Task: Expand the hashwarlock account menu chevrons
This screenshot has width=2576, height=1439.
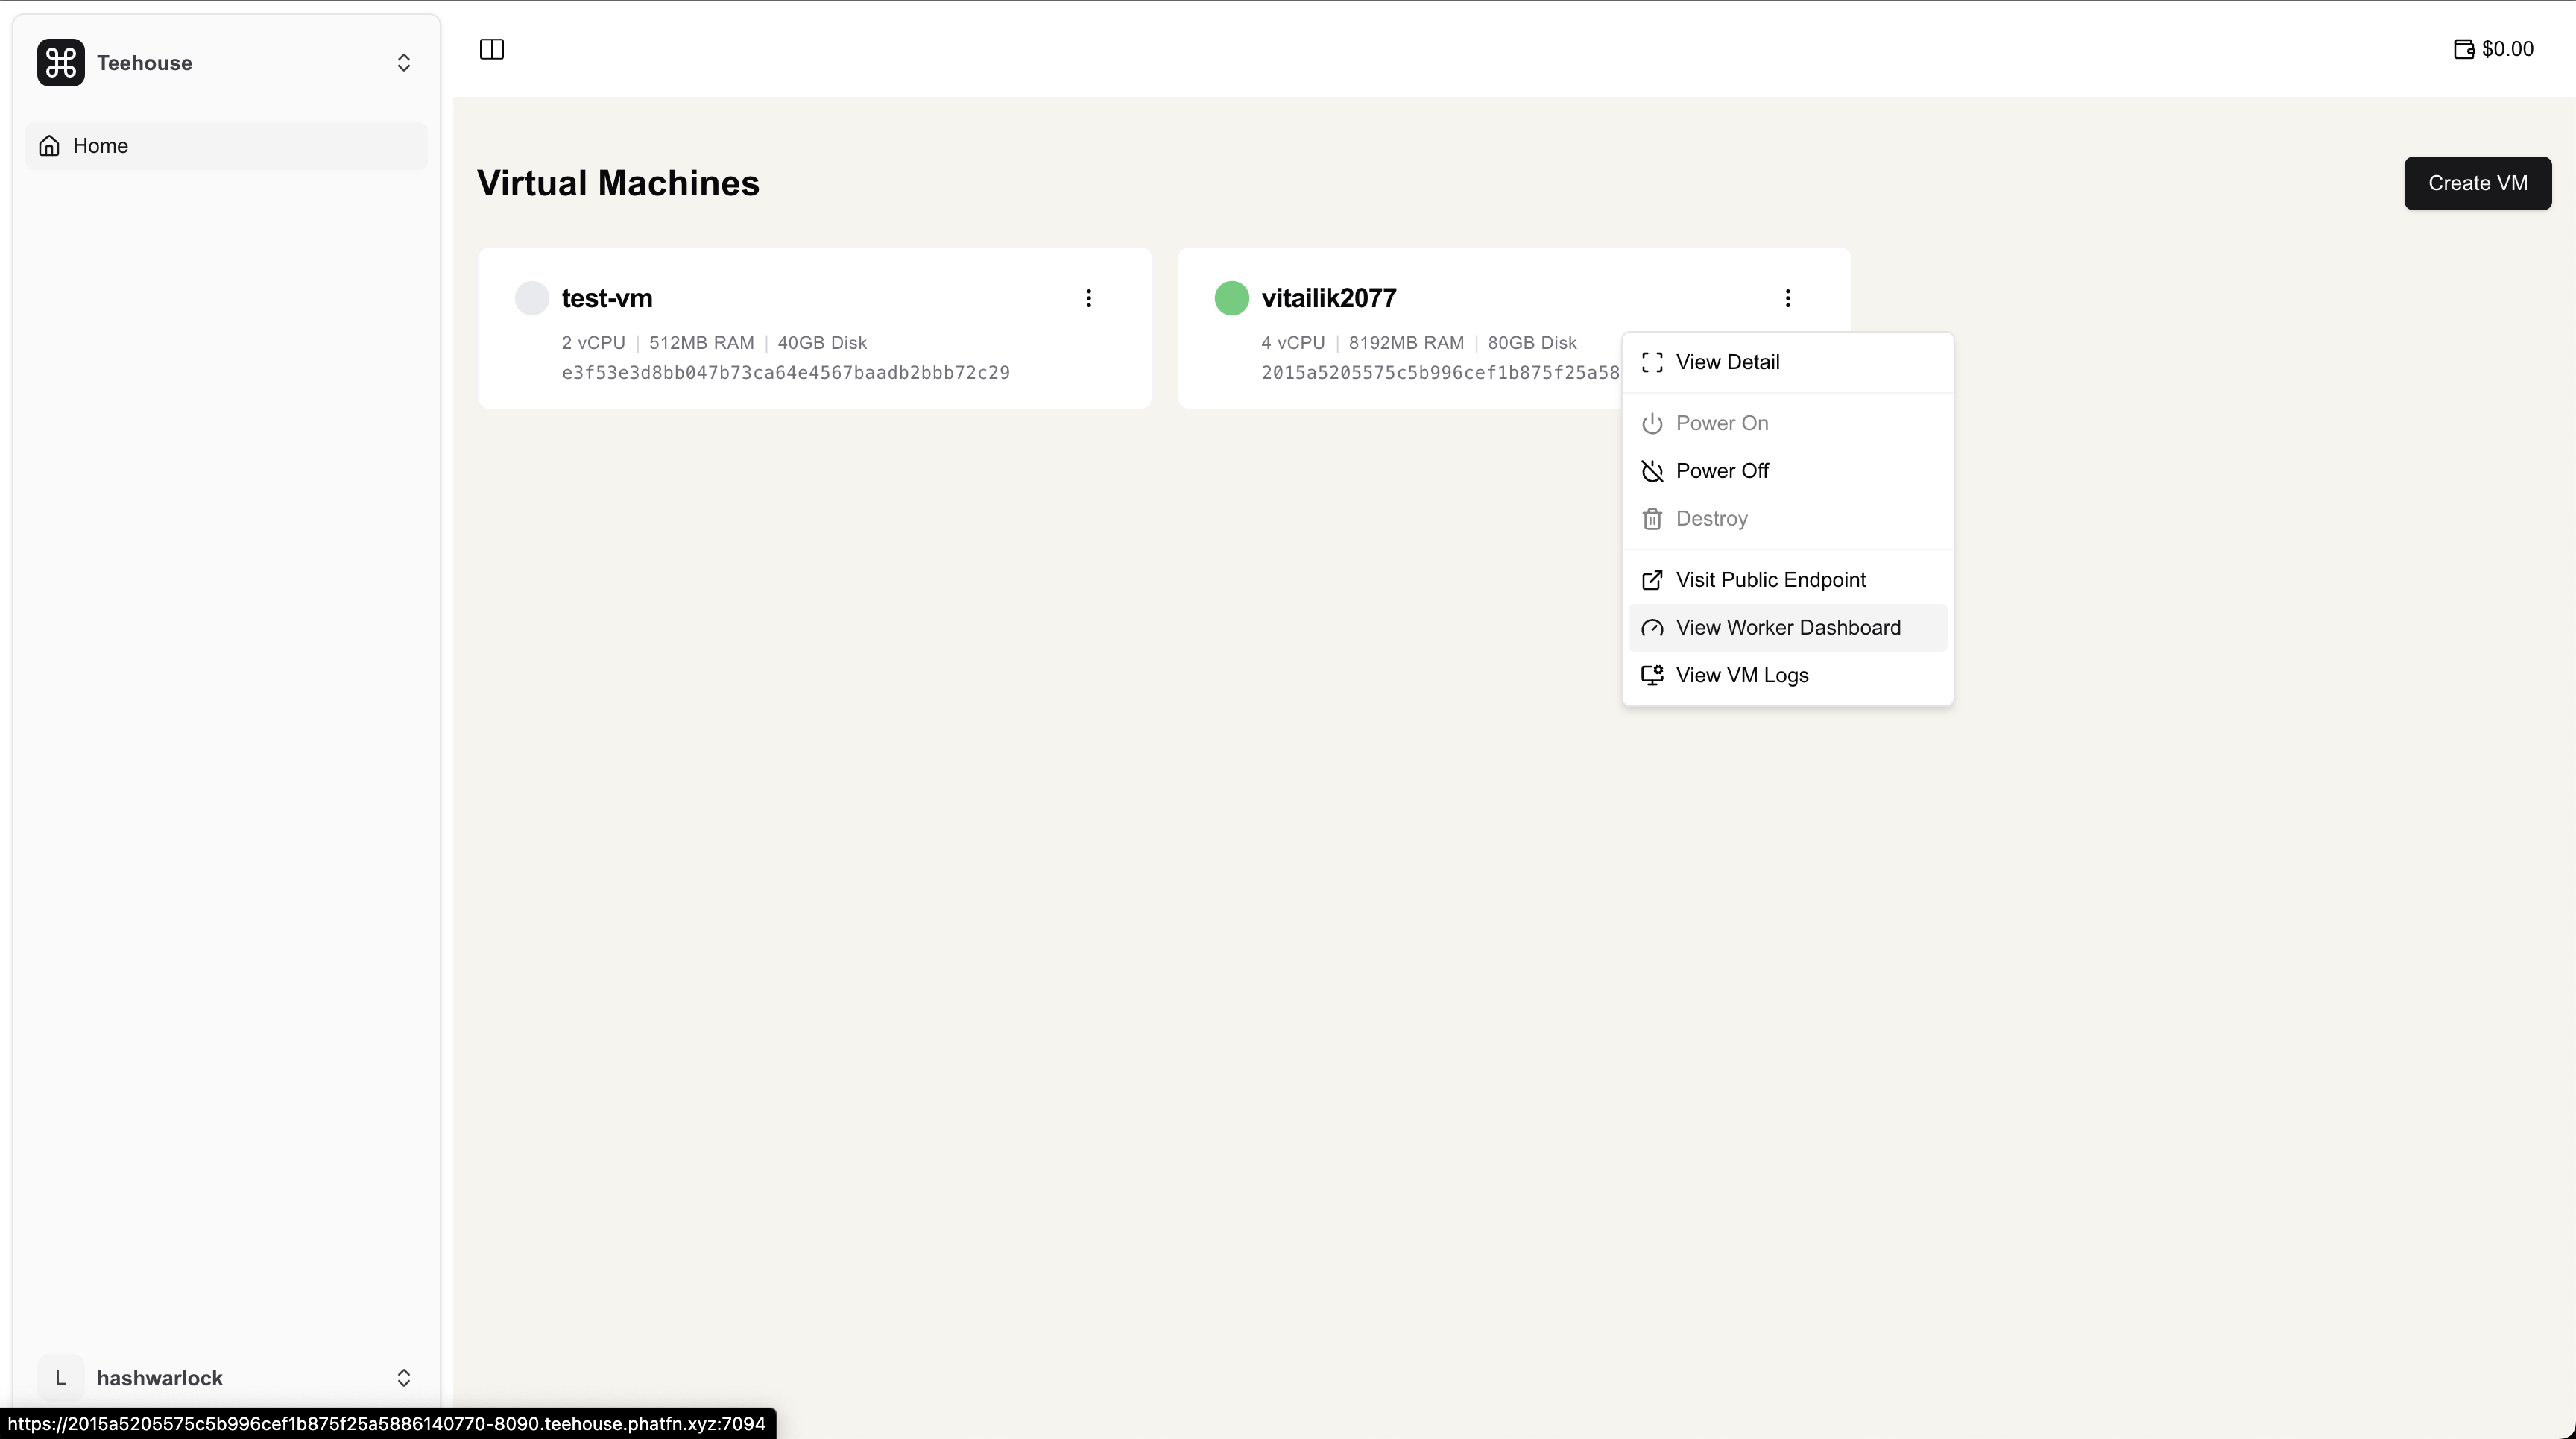Action: click(x=403, y=1378)
